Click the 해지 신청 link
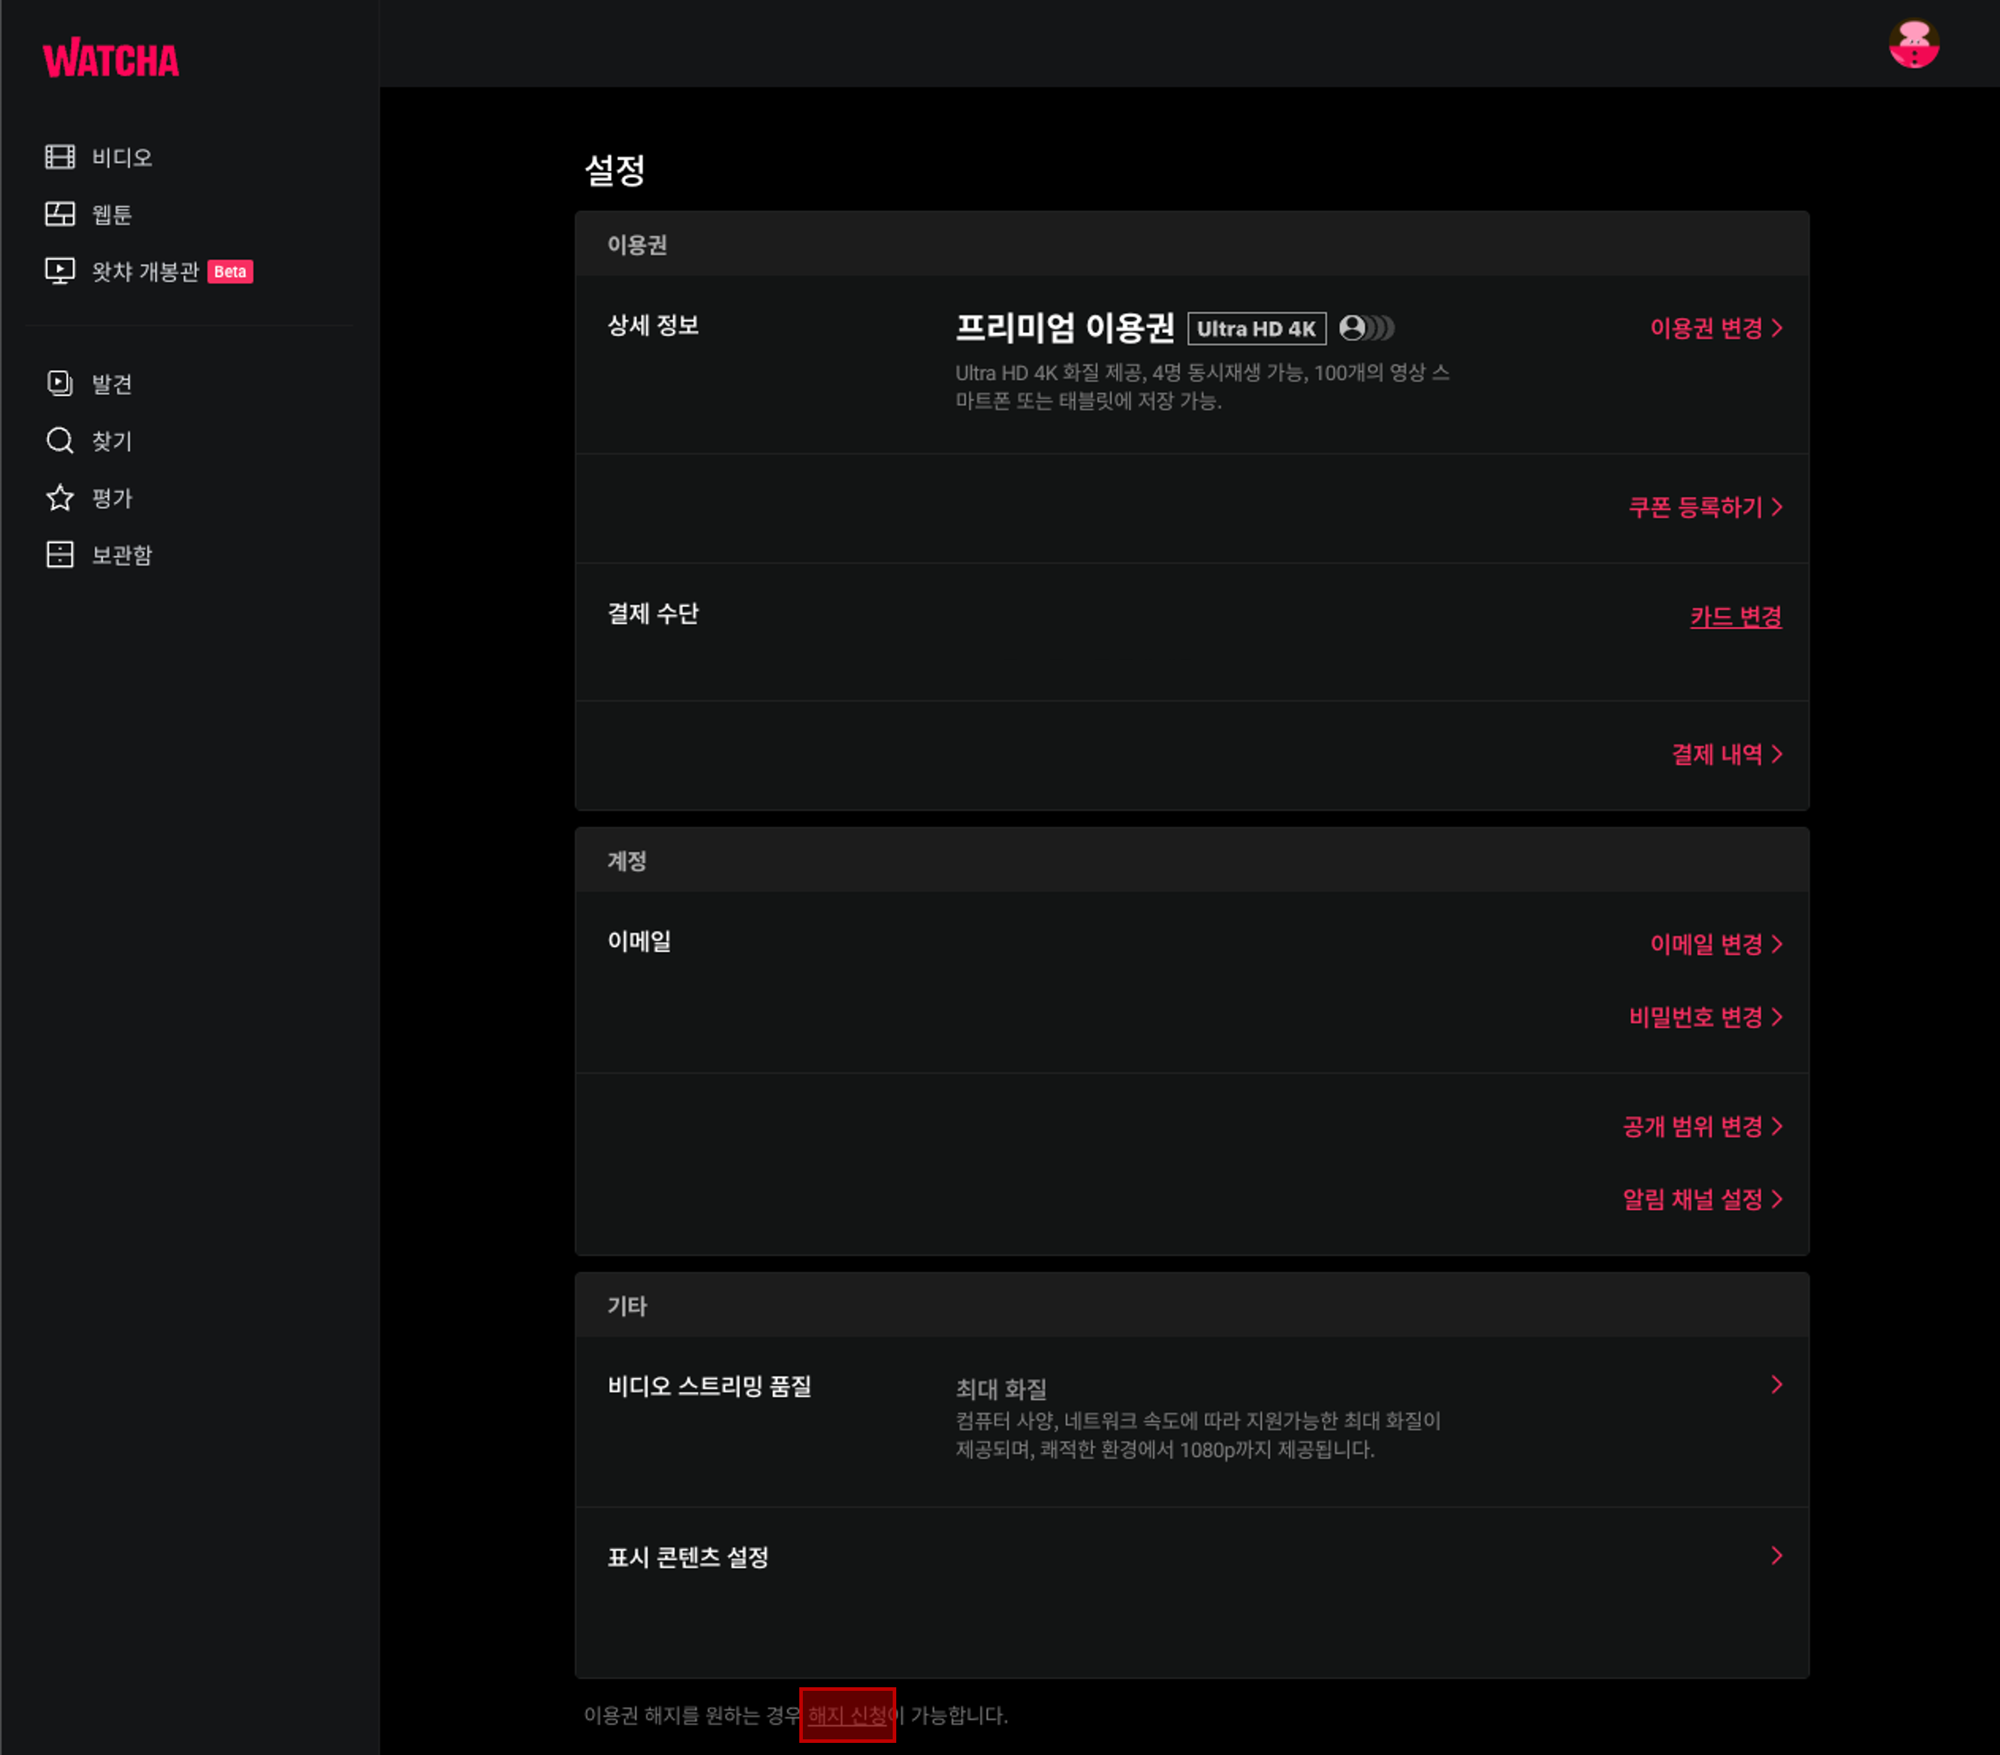The height and width of the screenshot is (1755, 2000). point(847,1715)
